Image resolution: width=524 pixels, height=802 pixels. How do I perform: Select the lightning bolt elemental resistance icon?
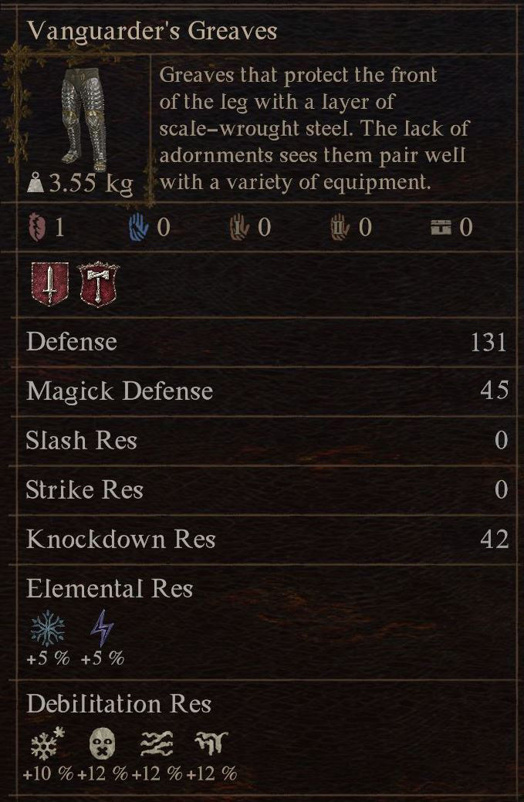pos(101,628)
